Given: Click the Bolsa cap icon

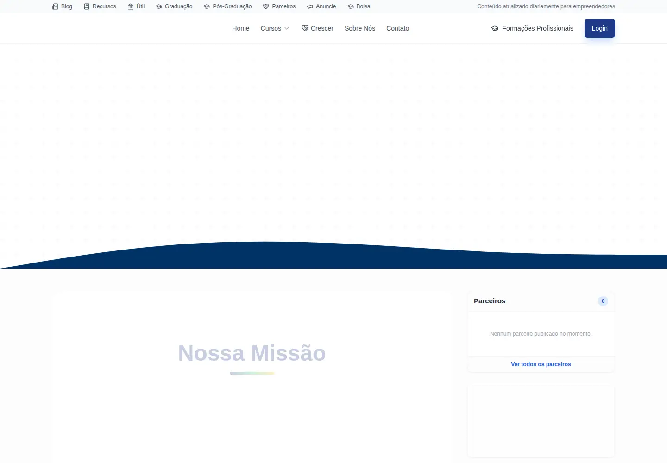Looking at the screenshot, I should [351, 6].
